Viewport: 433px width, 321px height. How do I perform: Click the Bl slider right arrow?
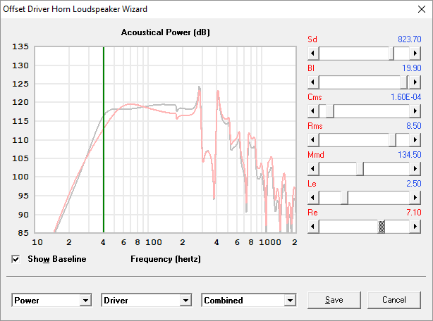click(415, 82)
